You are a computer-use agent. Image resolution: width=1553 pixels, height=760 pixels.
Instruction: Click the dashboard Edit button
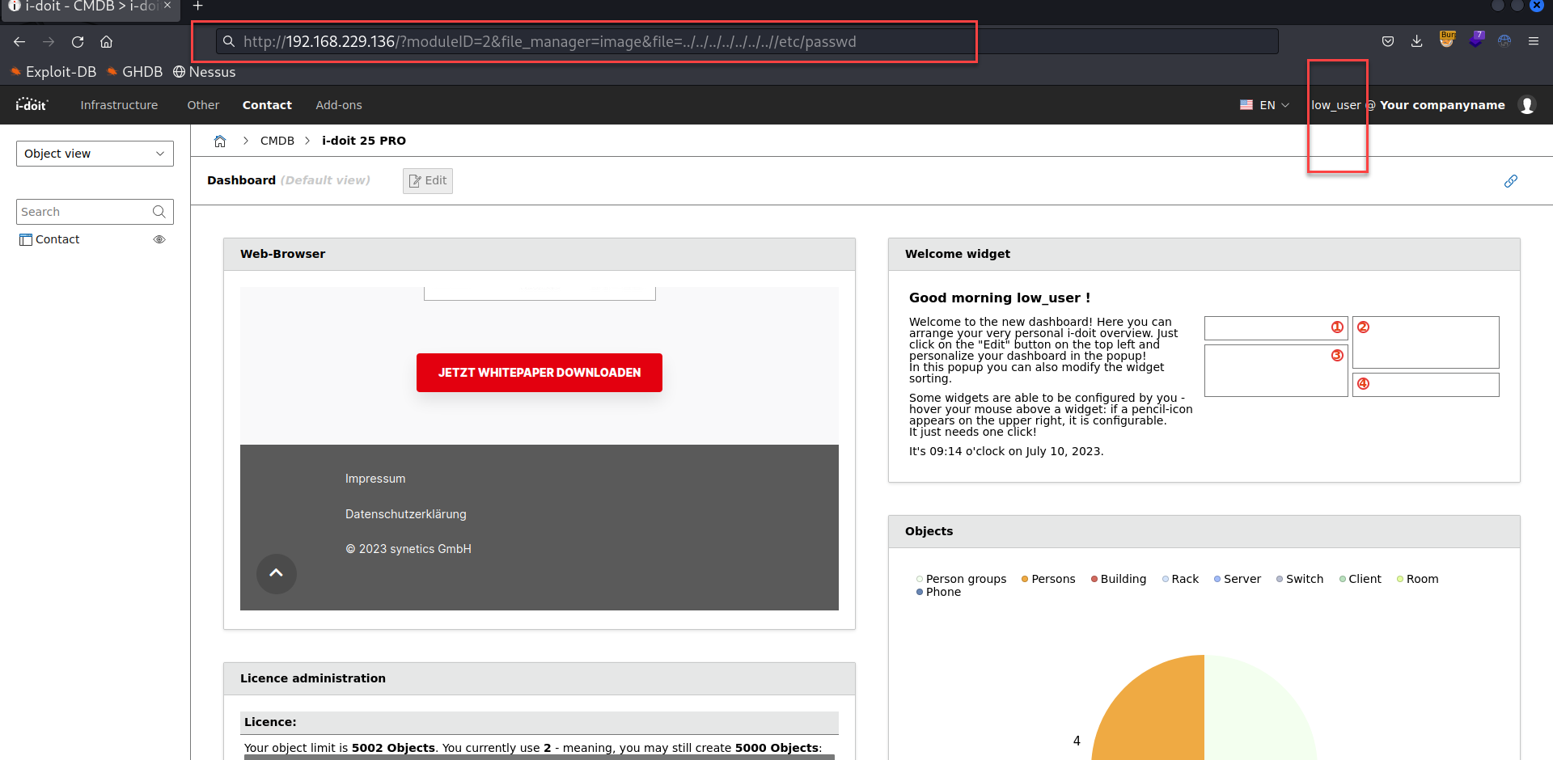[428, 181]
